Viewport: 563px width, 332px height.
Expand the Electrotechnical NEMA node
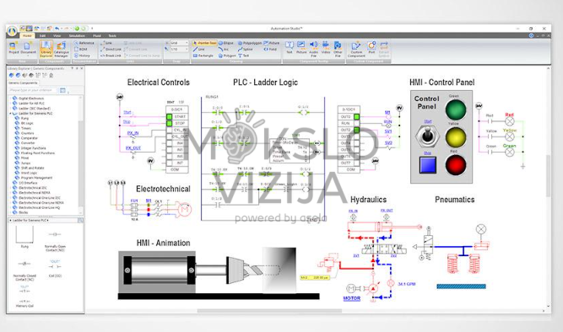click(10, 192)
